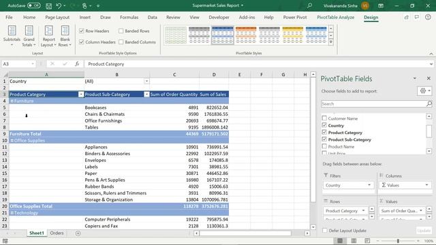
Task: Adjust the zoom slider
Action: coord(398,241)
